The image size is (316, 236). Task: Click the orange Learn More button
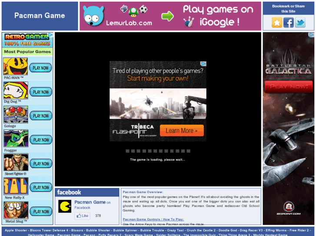pos(182,130)
